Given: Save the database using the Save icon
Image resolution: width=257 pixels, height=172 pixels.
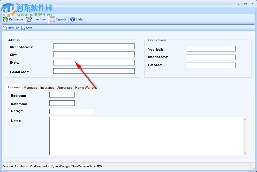Looking at the screenshot, I should coord(23,28).
